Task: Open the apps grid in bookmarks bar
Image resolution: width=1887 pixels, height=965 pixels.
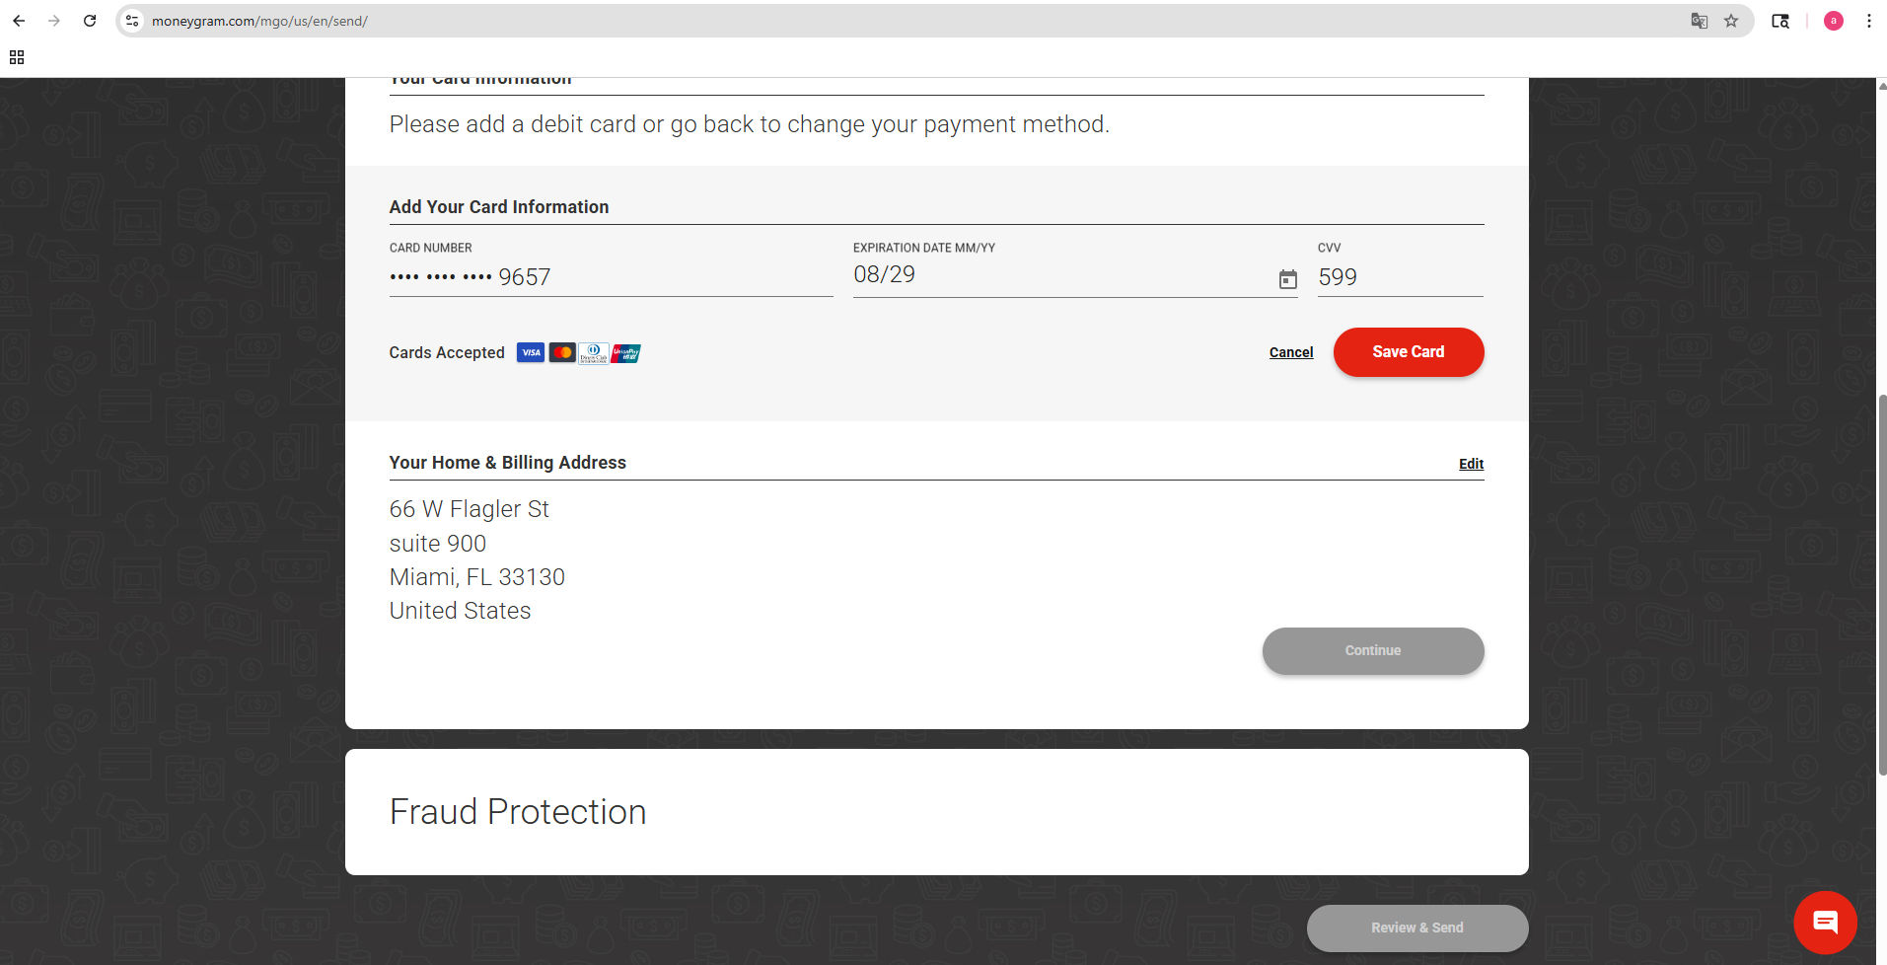Action: 17,57
